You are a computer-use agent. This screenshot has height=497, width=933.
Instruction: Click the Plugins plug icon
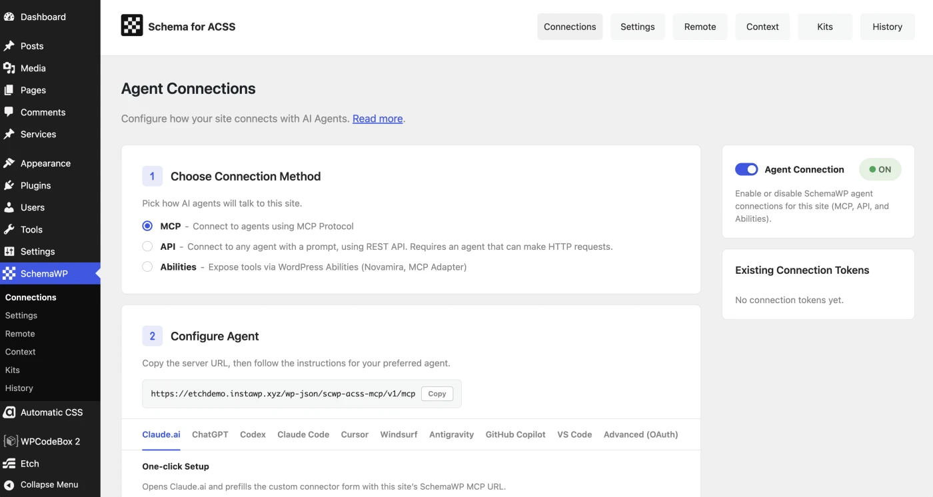9,185
